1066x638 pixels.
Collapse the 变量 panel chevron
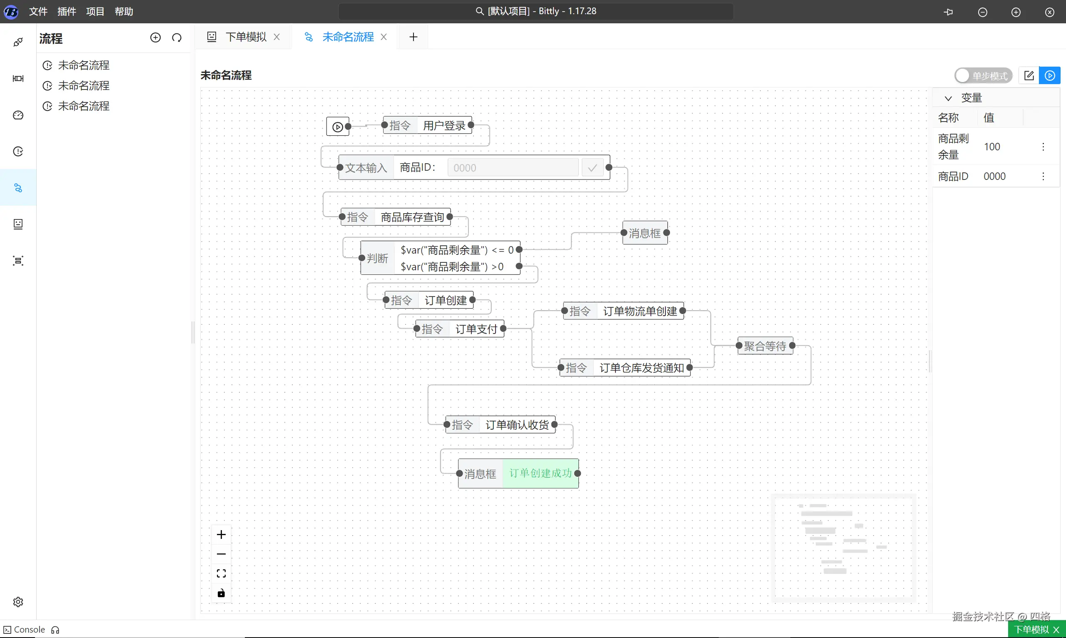948,98
